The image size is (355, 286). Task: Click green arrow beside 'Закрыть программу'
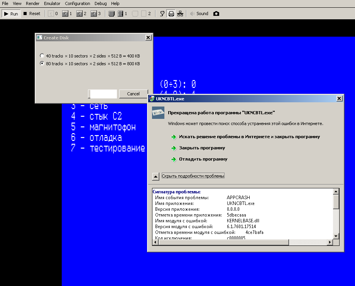coord(174,148)
